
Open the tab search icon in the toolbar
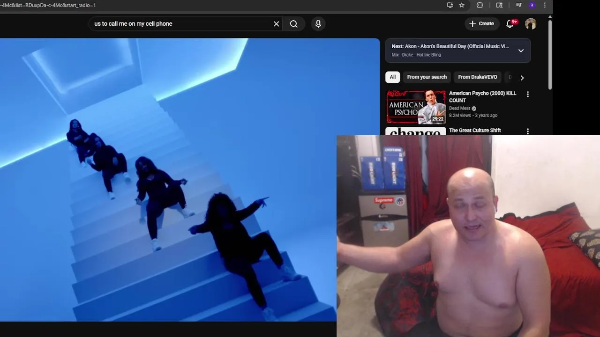(x=499, y=5)
